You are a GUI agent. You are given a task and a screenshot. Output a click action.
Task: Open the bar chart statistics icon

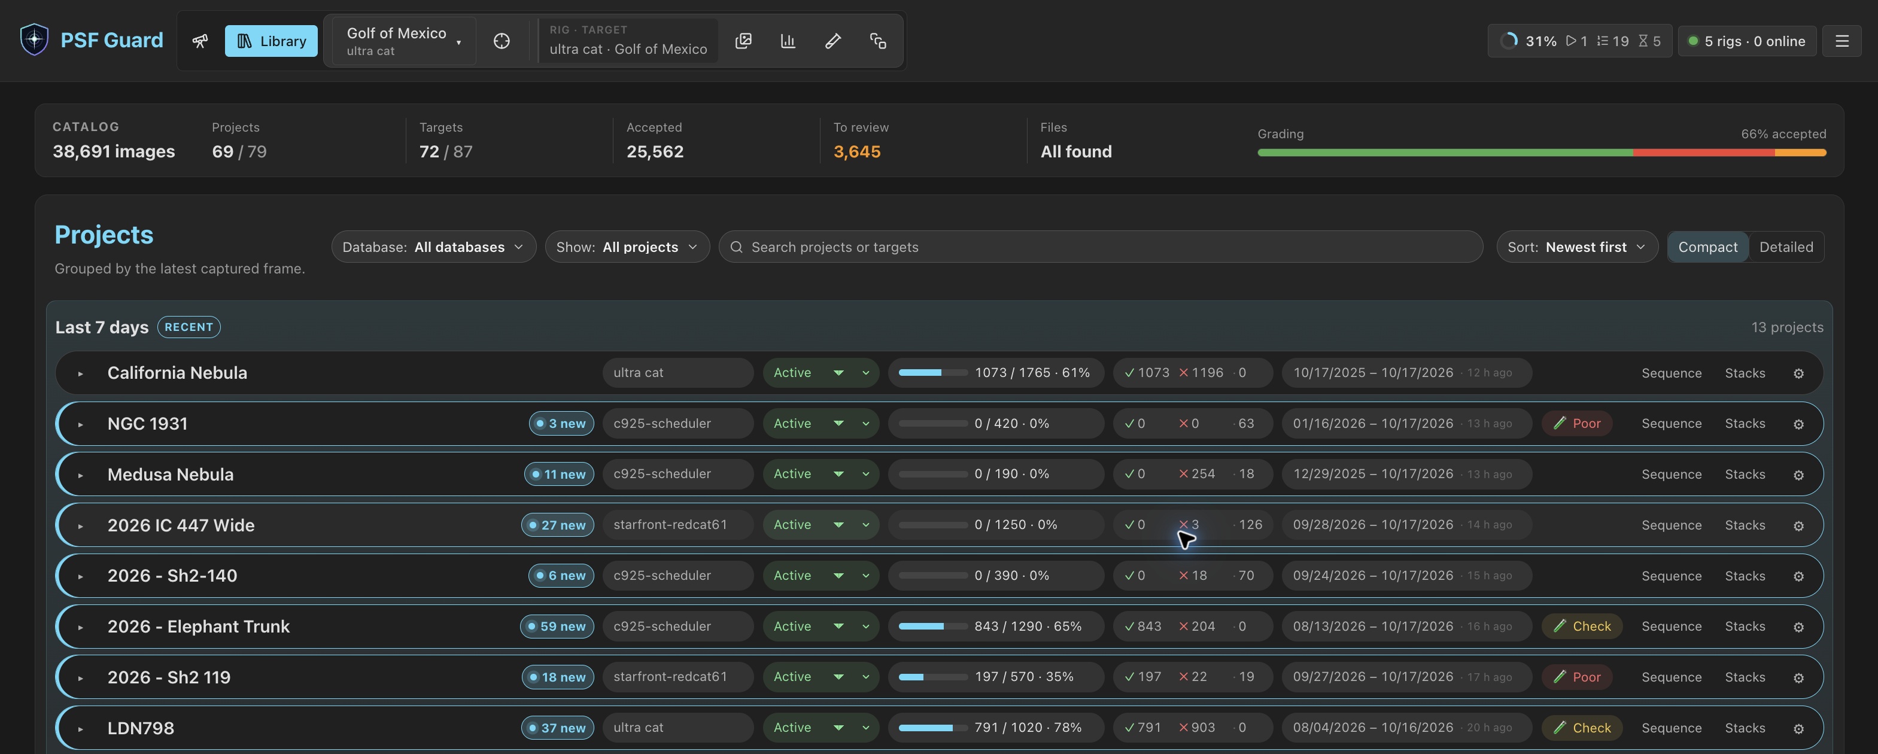(x=788, y=41)
